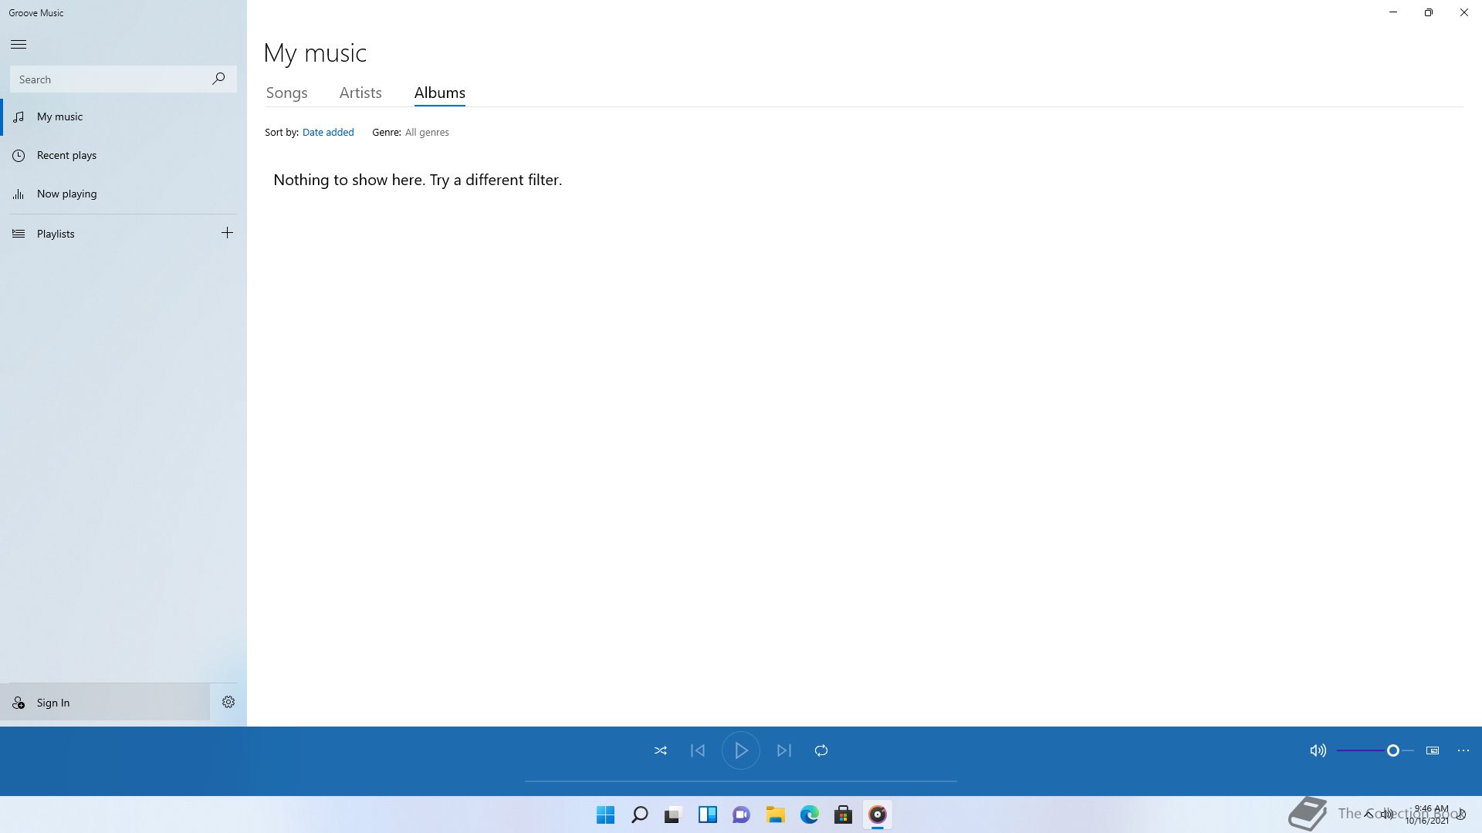The image size is (1482, 833).
Task: Open Now playing view
Action: (123, 194)
